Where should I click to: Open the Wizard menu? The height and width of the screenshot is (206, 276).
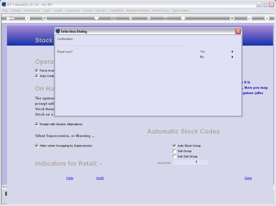(x=88, y=10)
